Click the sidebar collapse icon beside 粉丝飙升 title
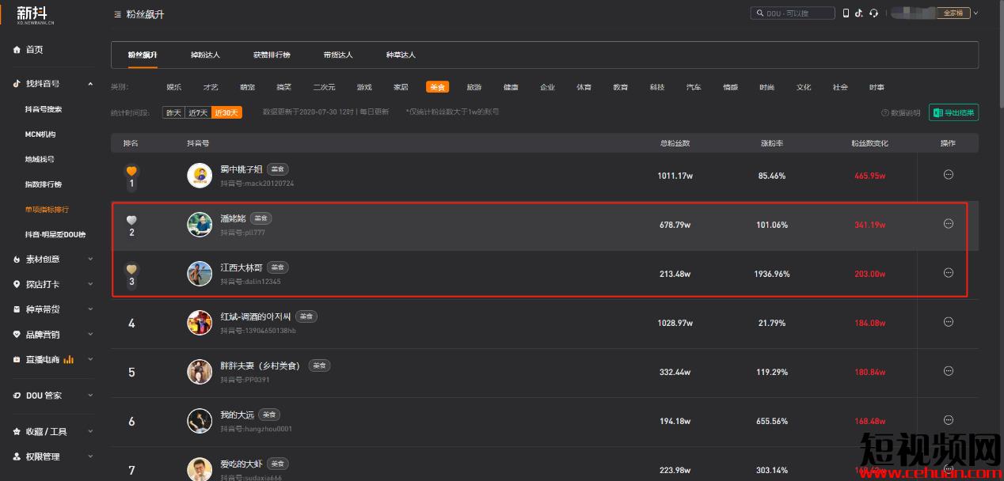1004x481 pixels. pos(118,14)
